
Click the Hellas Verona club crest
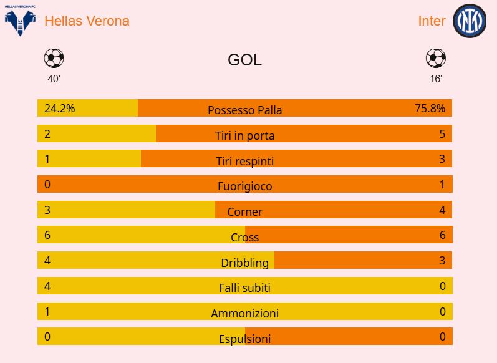21,21
